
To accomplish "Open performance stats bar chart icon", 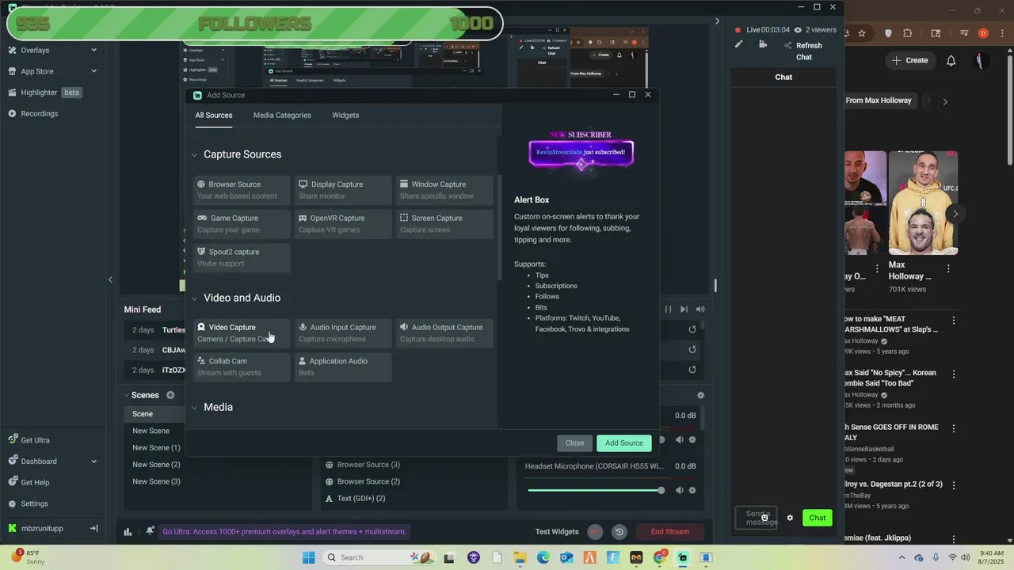I will (128, 532).
